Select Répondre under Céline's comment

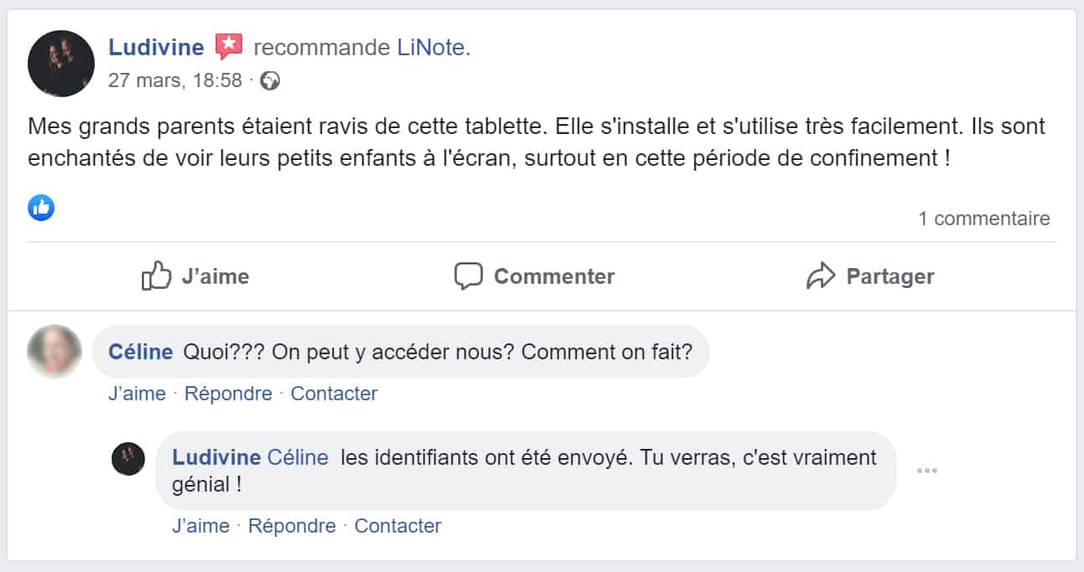click(228, 394)
